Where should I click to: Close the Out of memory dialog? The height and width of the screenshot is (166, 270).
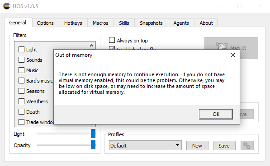point(233,55)
